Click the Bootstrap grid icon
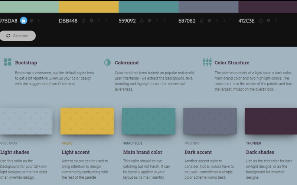This screenshot has height=185, width=297. pos(8,62)
